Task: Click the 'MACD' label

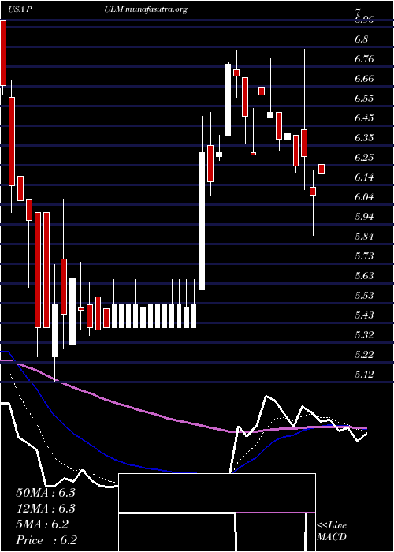Action: click(332, 537)
